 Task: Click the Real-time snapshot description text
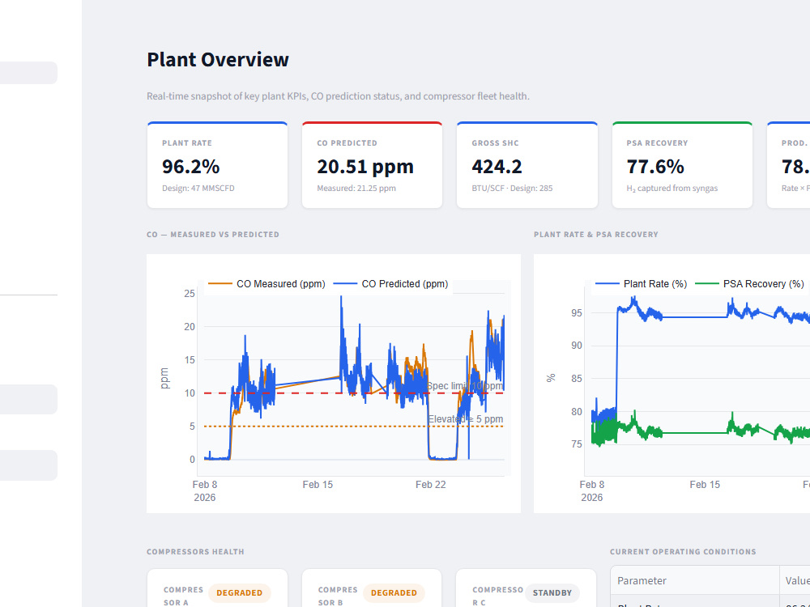click(338, 96)
